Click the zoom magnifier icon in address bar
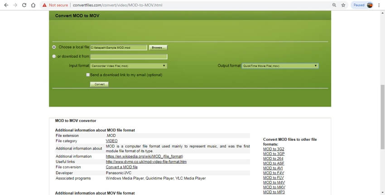The height and width of the screenshot is (195, 385). [x=334, y=5]
